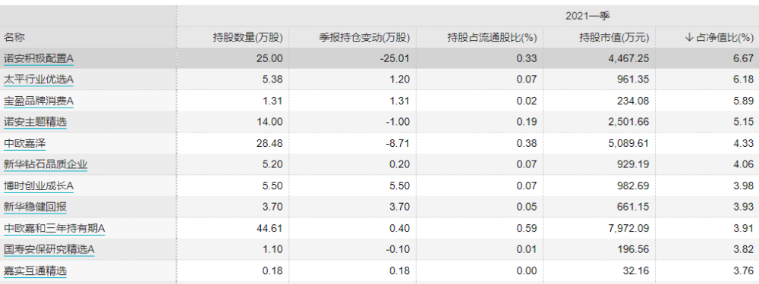The image size is (759, 284).
Task: Click the 名称 column header
Action: point(14,38)
